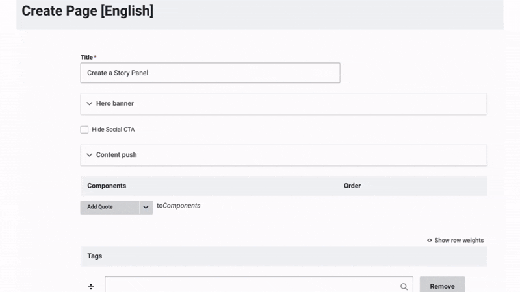Click the eye icon next to Show row weights
The height and width of the screenshot is (292, 520).
coord(430,240)
